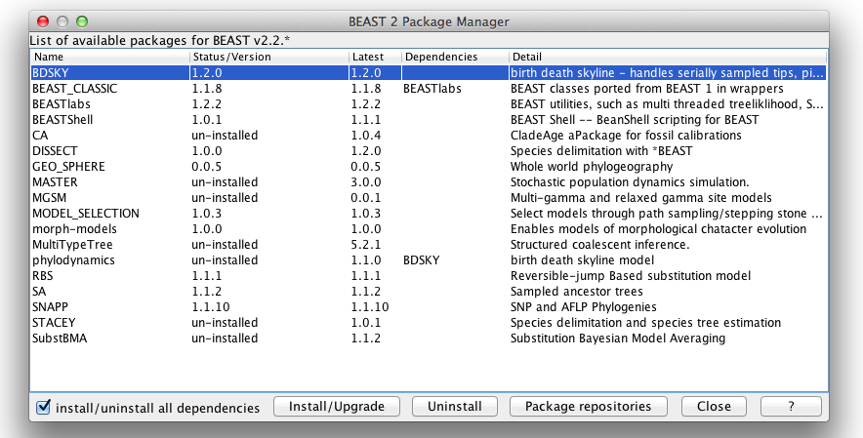Screen dimensions: 863x438
Task: Click 'Sampled ancestor trees' detail text
Action: (x=576, y=291)
